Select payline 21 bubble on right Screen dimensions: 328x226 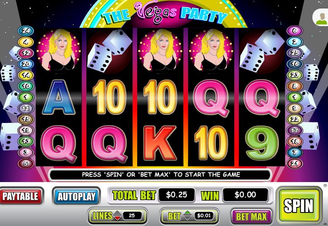tap(295, 163)
